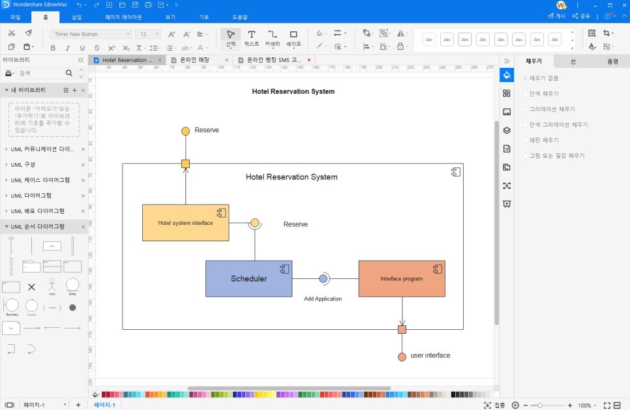Viewport: 630px width, 410px height.
Task: Collapse the 내 라이브러리 section
Action: (7, 90)
